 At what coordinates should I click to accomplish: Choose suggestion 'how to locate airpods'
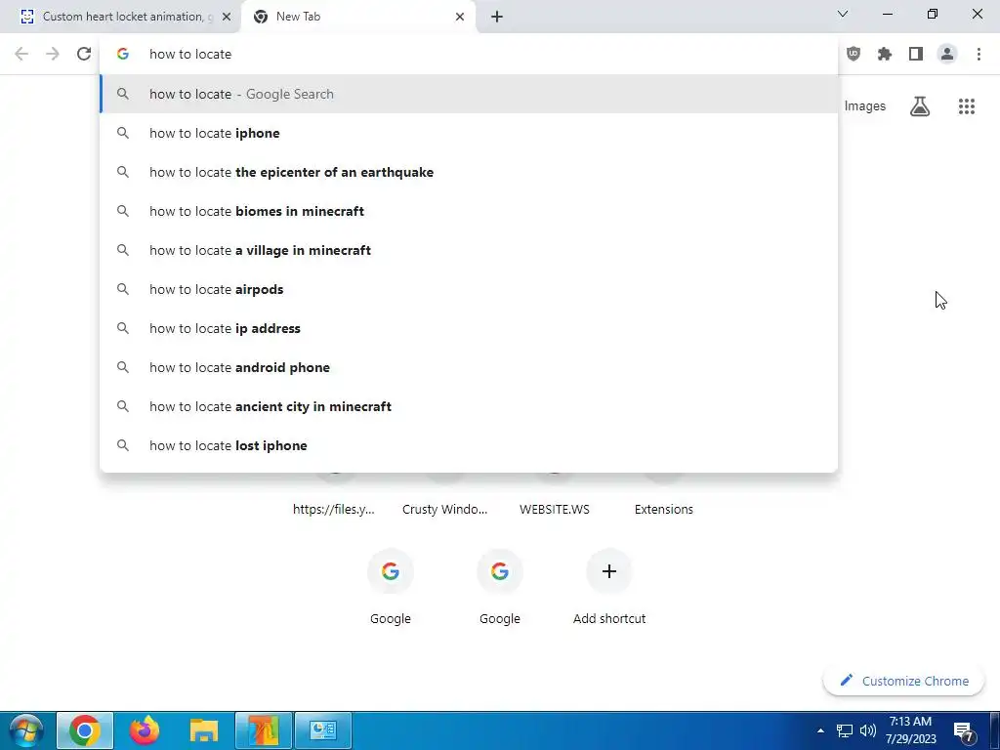(469, 289)
